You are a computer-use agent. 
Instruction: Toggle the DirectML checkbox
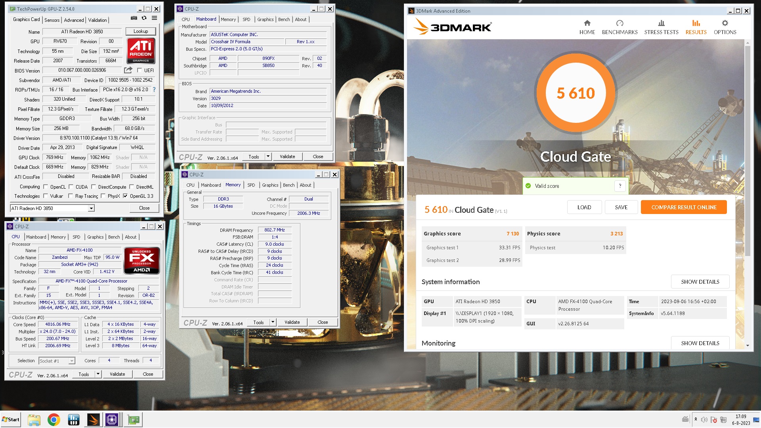pos(132,187)
